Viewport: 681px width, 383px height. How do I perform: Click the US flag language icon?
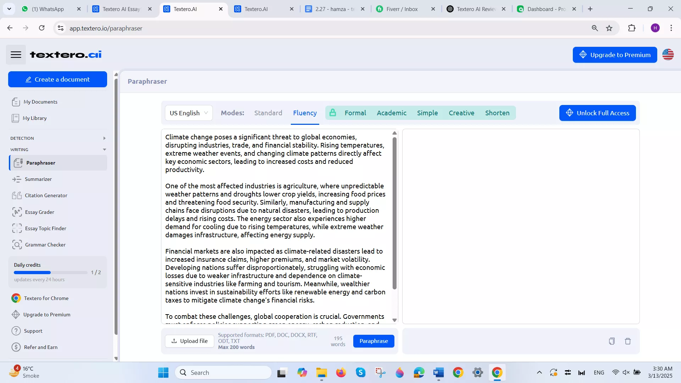pos(668,55)
